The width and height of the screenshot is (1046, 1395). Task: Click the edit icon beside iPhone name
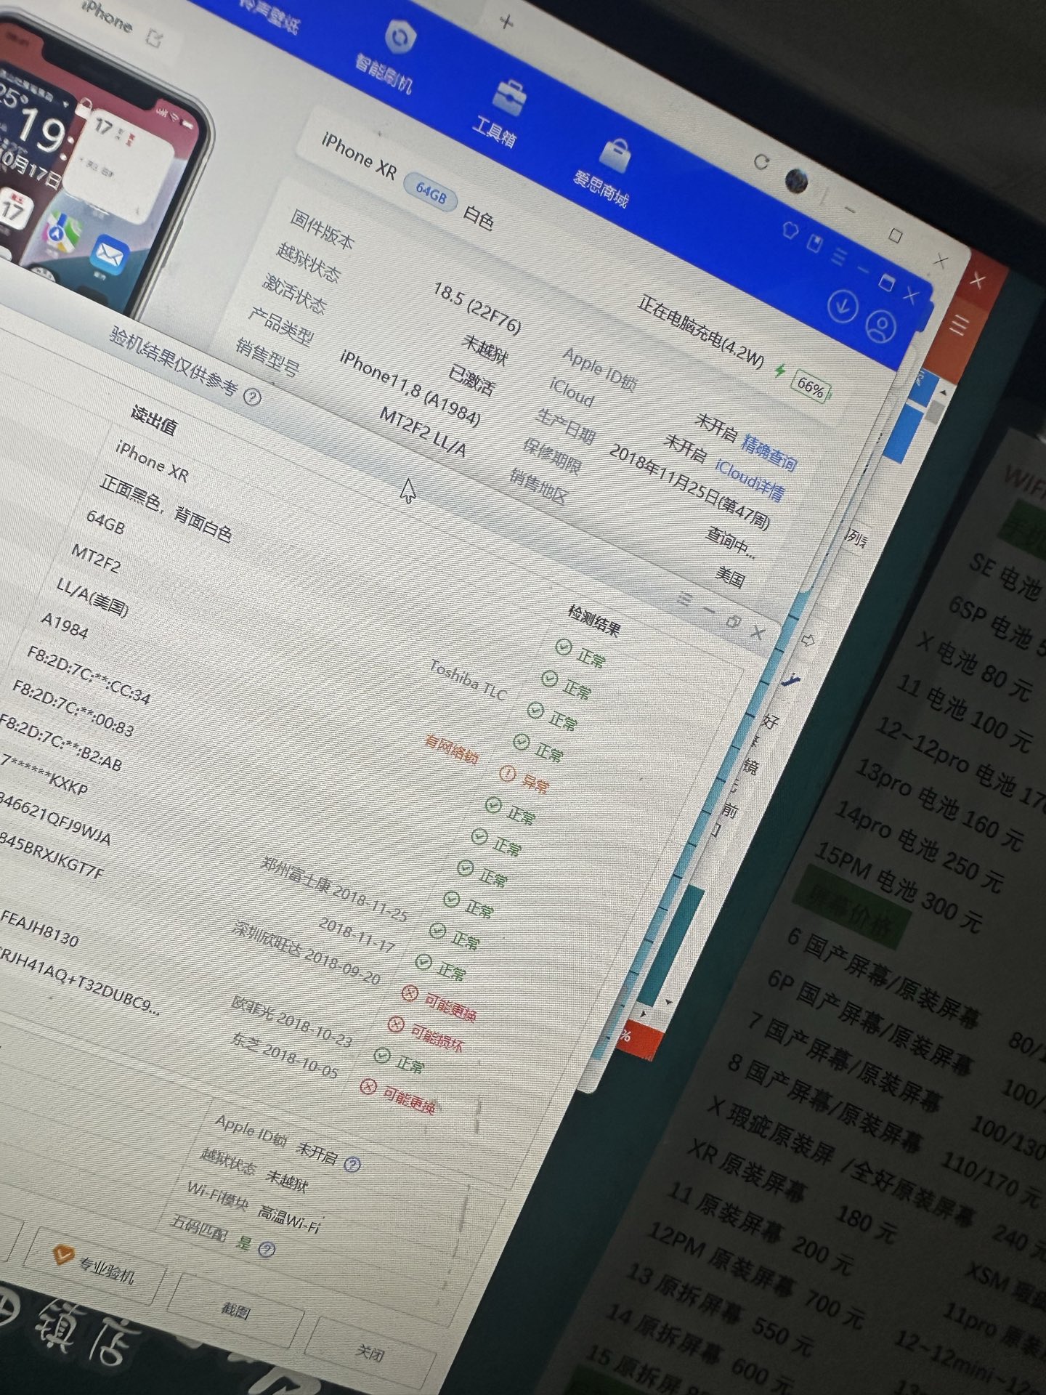(155, 36)
